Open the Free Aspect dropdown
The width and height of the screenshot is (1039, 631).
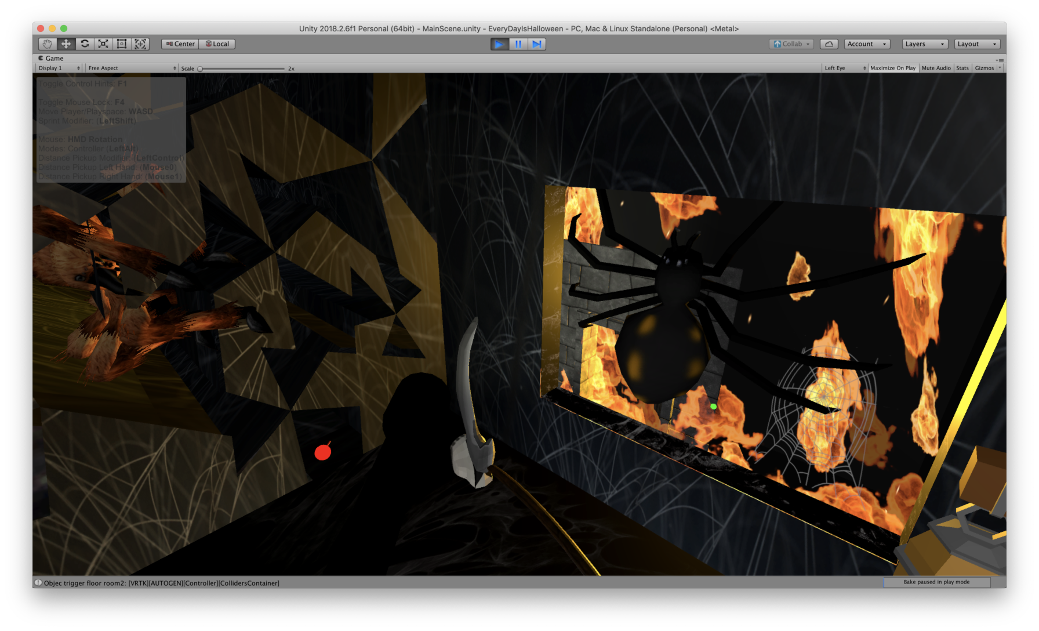point(132,68)
